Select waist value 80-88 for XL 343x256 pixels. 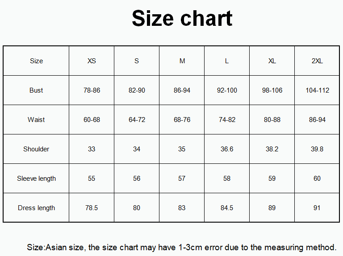pos(272,120)
